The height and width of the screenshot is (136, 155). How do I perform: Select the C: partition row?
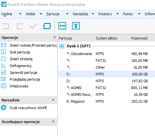pos(106,74)
